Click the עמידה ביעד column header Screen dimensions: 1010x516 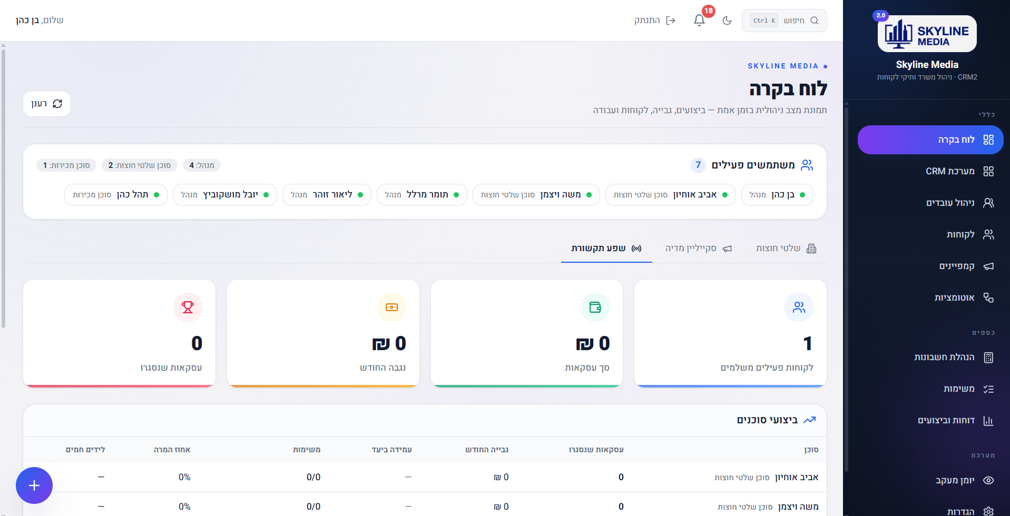coord(392,450)
